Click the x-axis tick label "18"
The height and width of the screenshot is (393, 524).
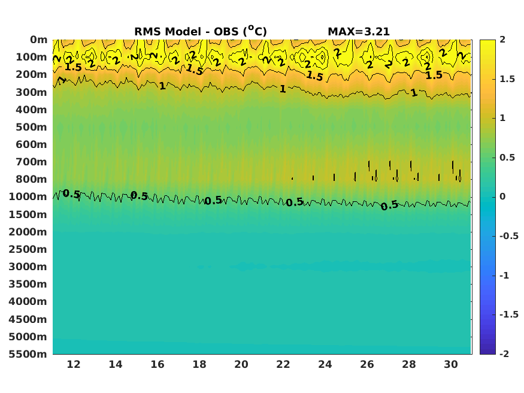tap(199, 364)
